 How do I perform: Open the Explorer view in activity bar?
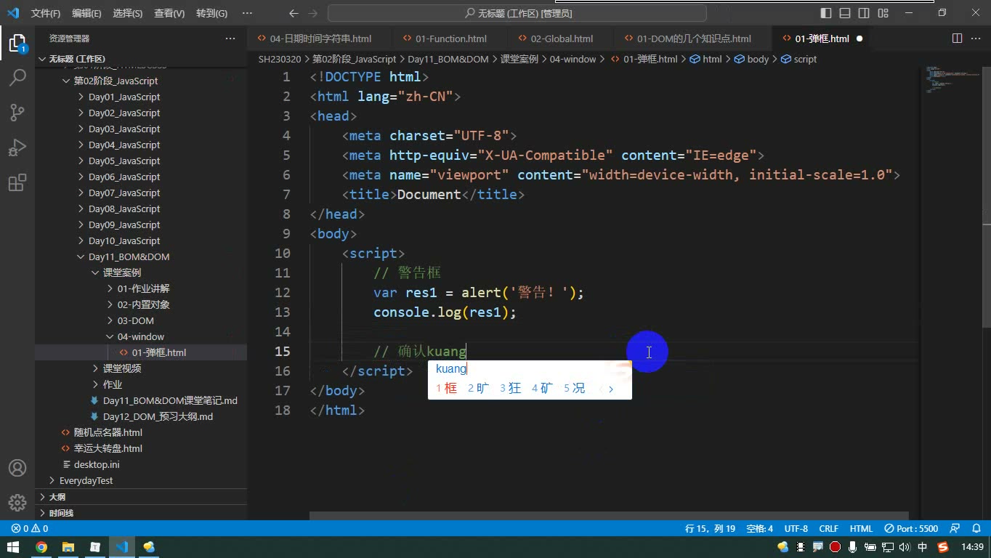(17, 43)
